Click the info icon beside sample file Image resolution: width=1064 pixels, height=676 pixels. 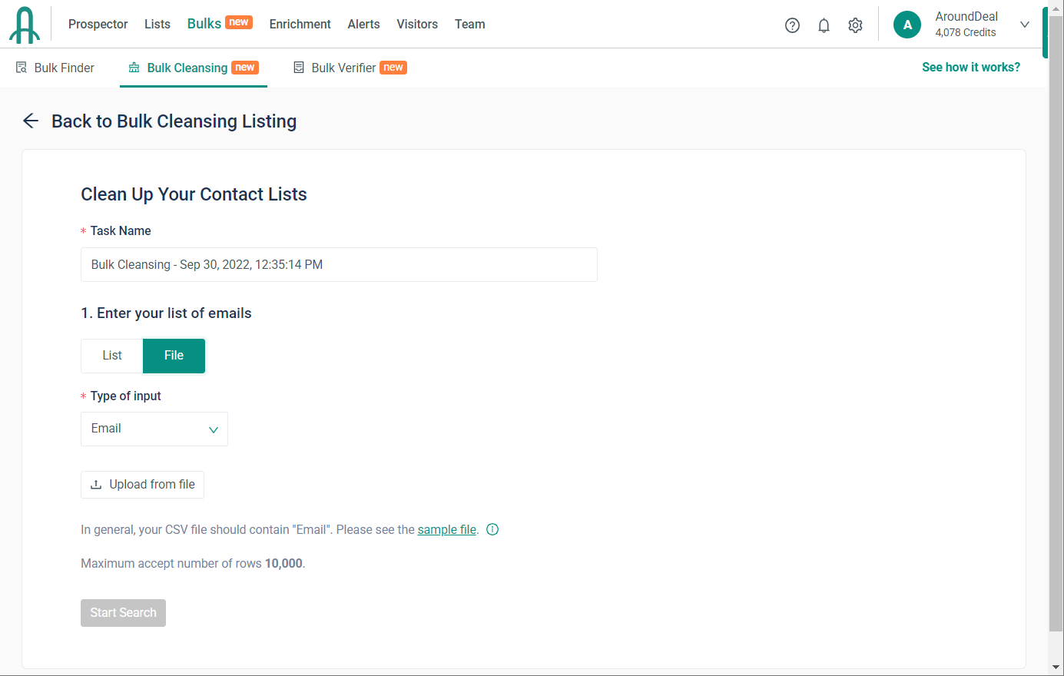(x=492, y=529)
